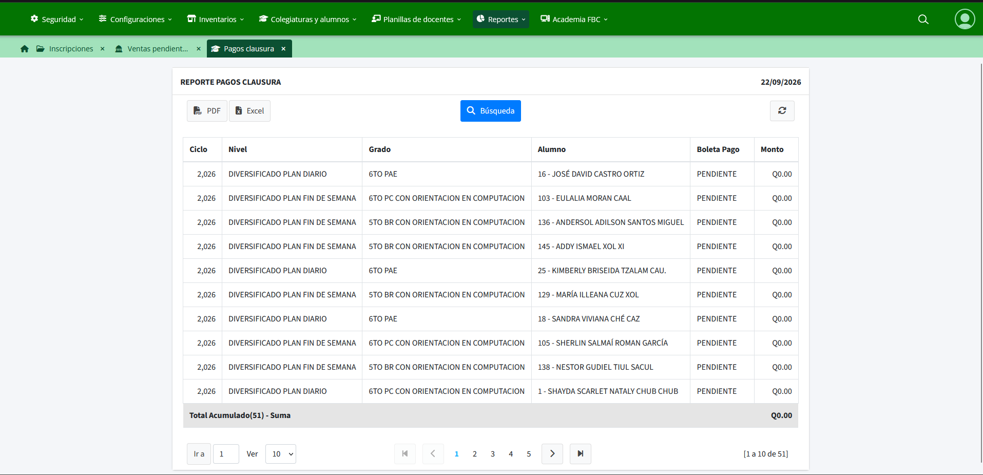Go to page 4

click(511, 454)
